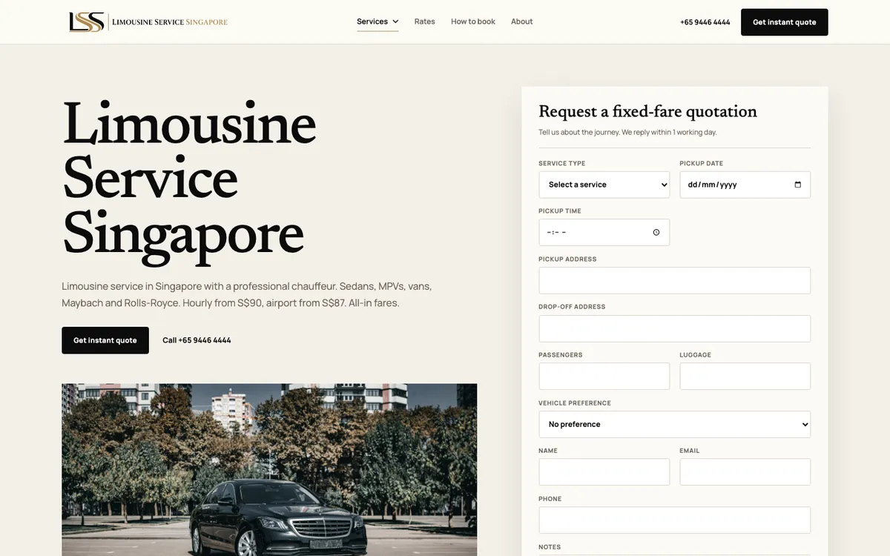Click the black Mercedes limousine photo
The width and height of the screenshot is (890, 556).
pos(269,469)
